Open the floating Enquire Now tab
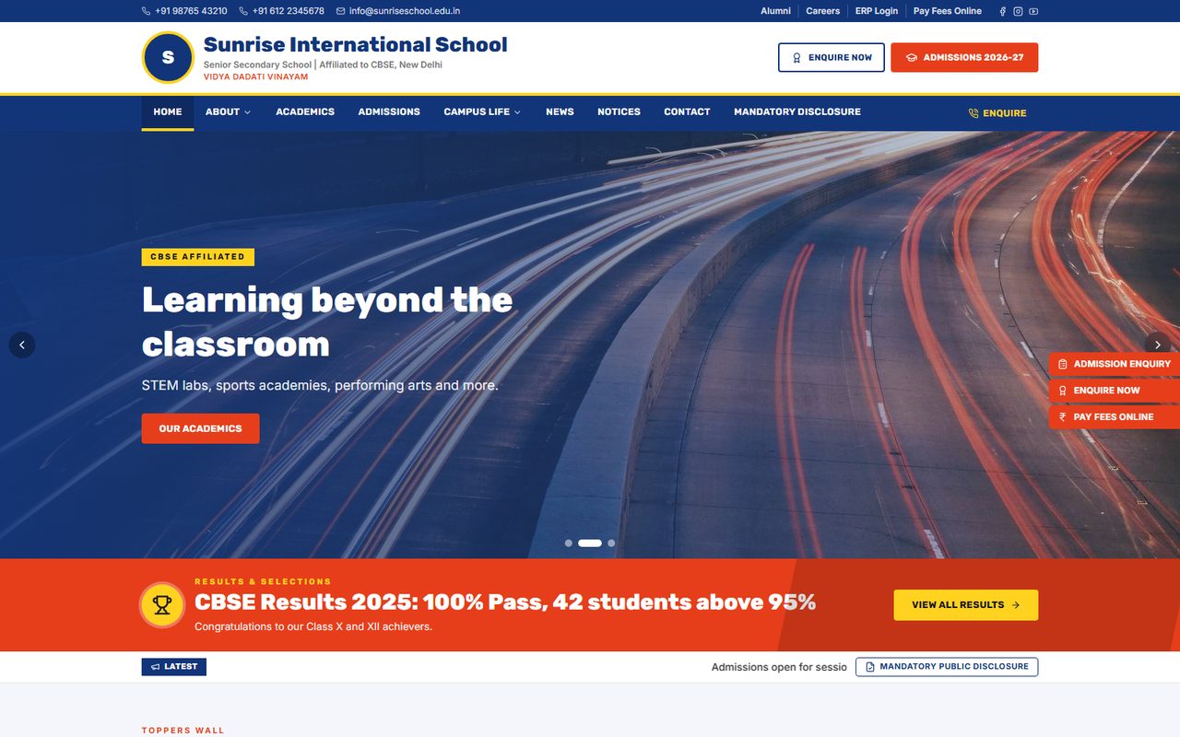This screenshot has height=737, width=1180. coord(1115,391)
